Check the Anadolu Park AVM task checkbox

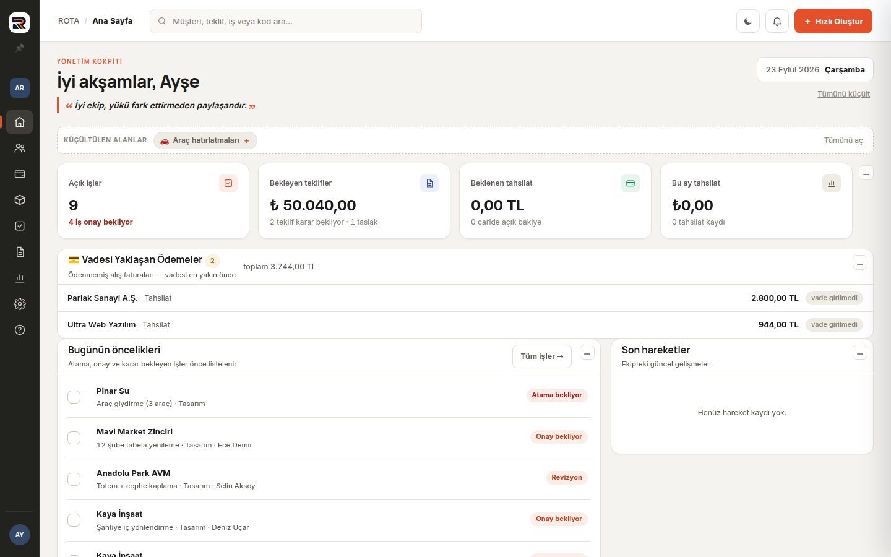(74, 479)
